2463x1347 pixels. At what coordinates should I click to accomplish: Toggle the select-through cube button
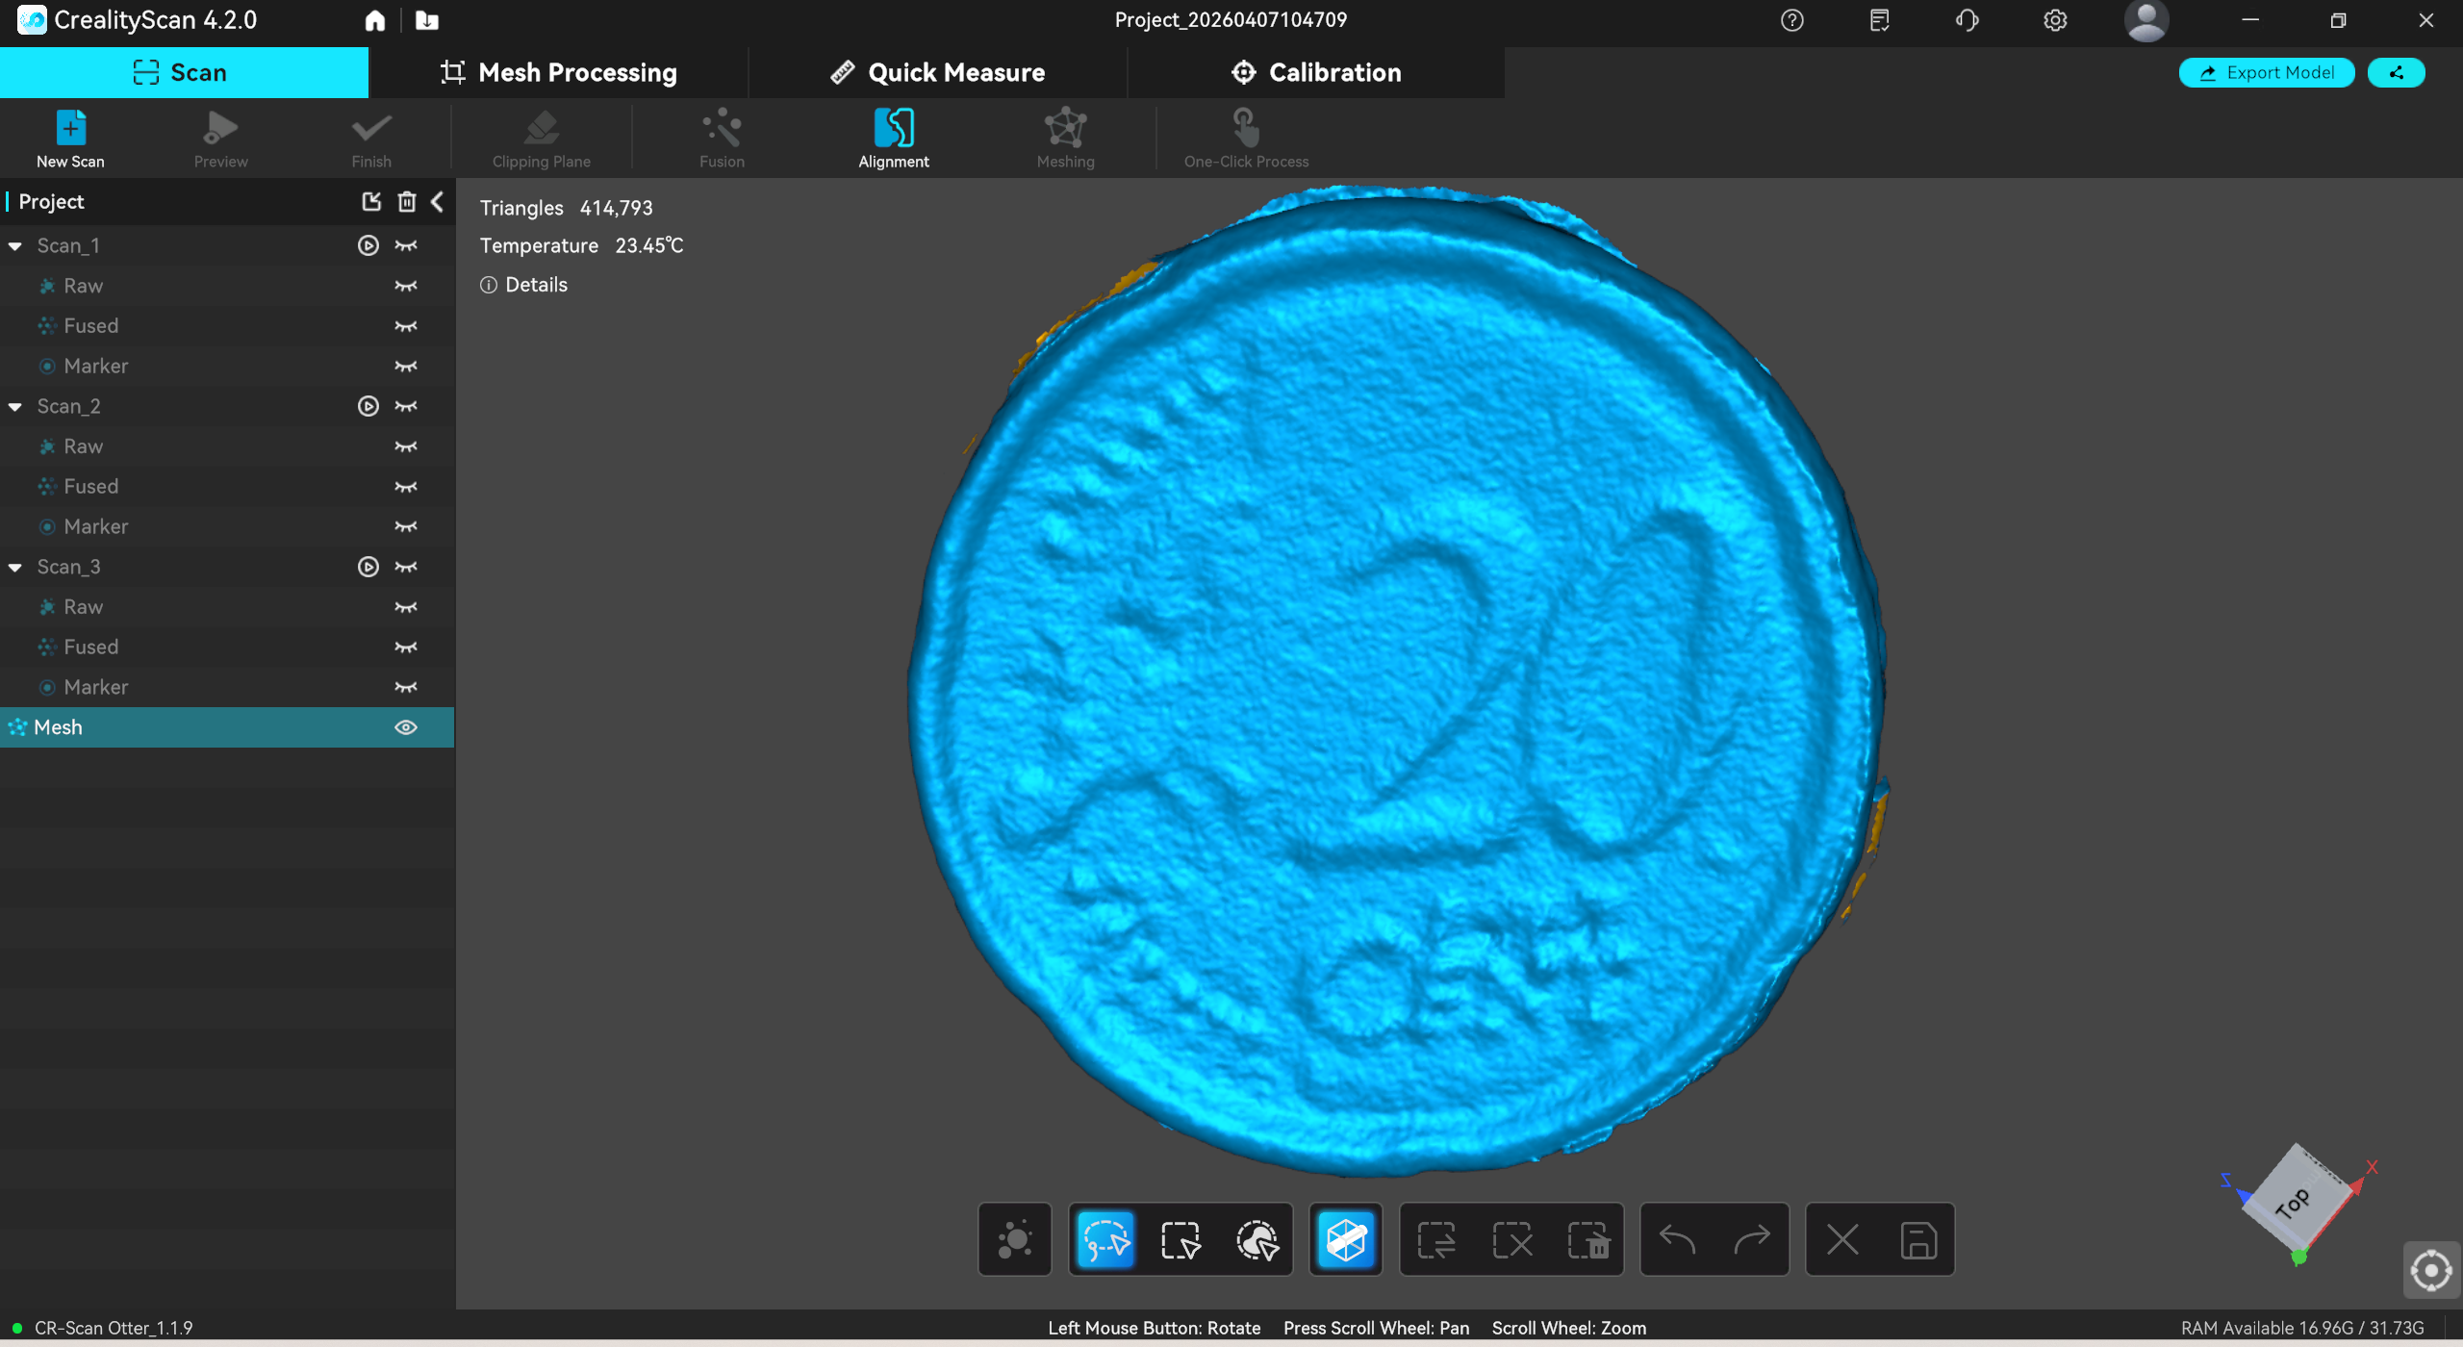coord(1345,1240)
